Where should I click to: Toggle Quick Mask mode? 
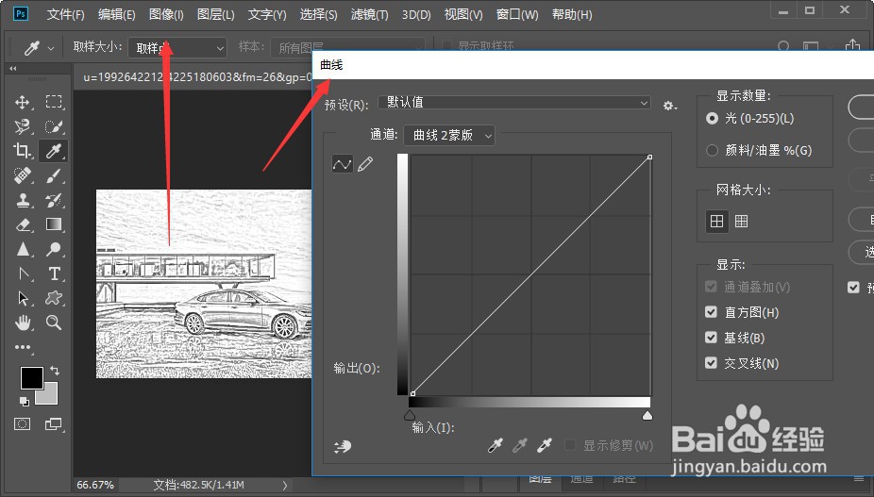[x=23, y=424]
